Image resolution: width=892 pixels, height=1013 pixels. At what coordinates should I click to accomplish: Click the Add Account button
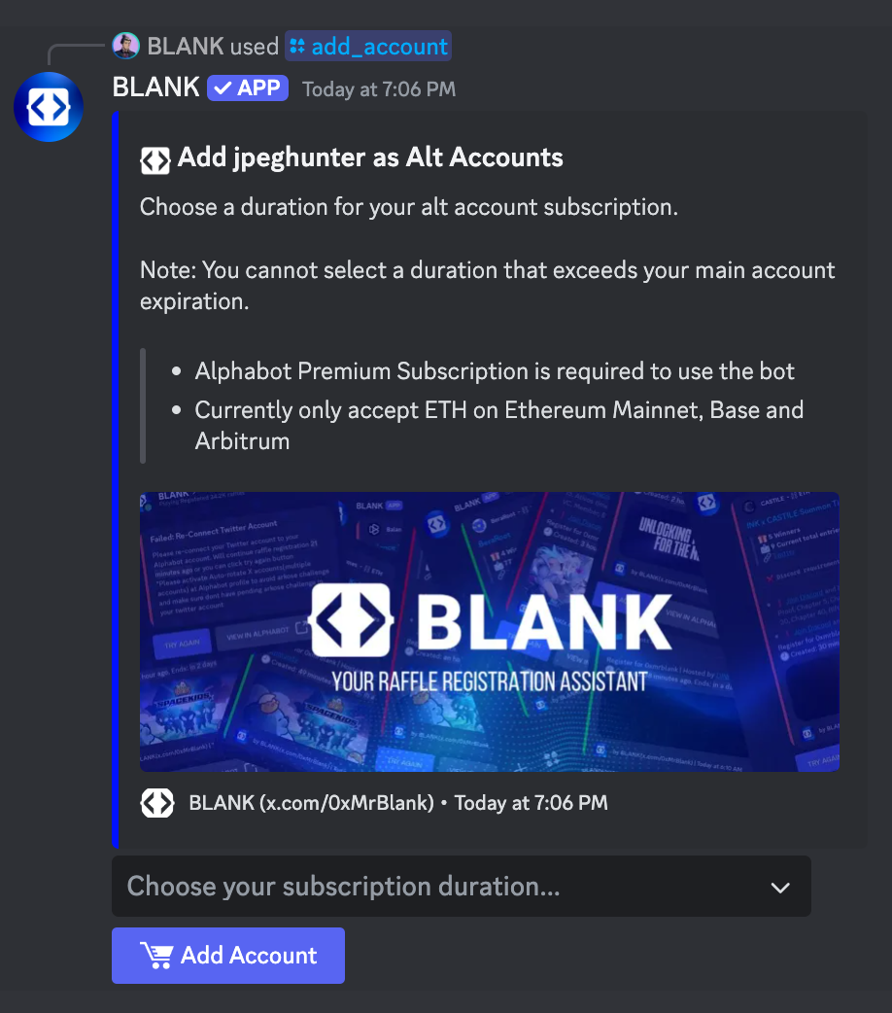228,956
